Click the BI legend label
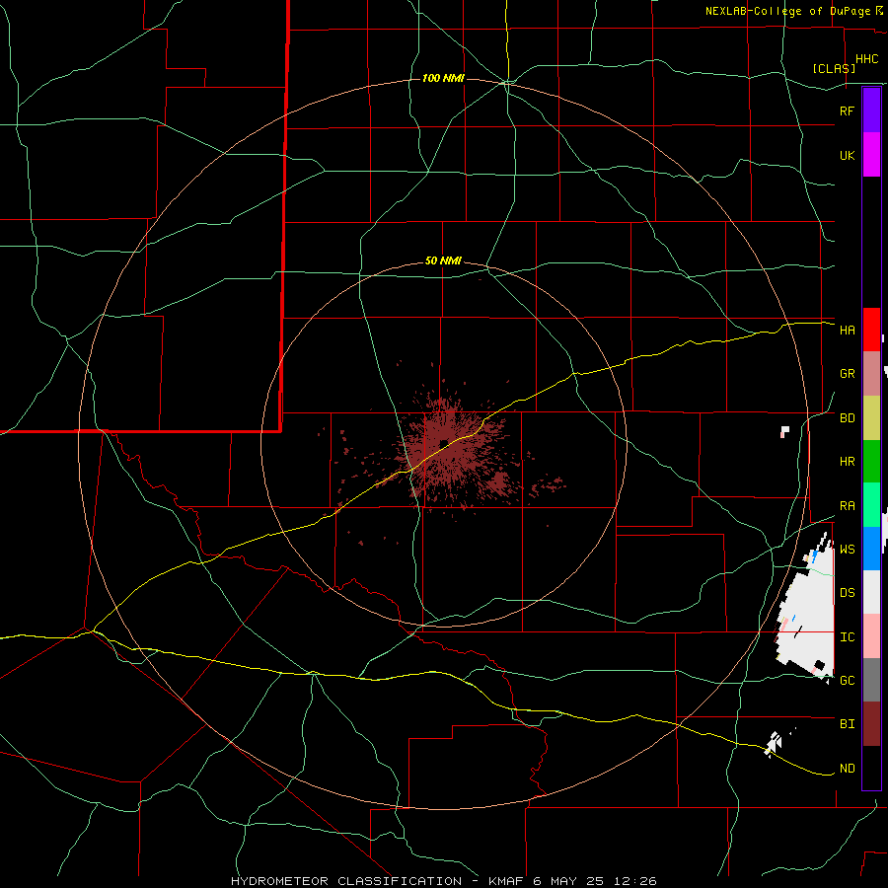 pyautogui.click(x=847, y=724)
